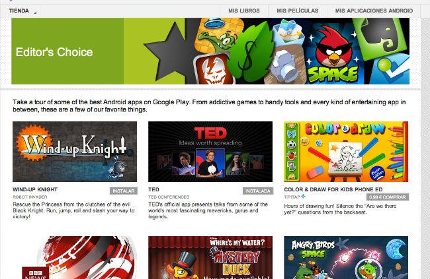Click the INSTALADA button for TED
Screen dimensions: 430x279
[x=258, y=191]
